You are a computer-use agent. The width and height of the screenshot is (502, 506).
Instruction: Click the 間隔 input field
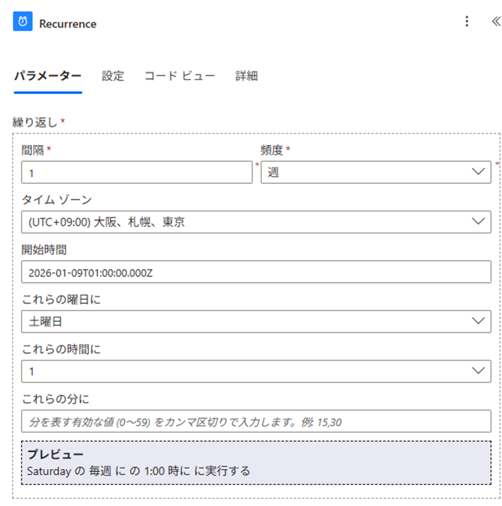coord(137,172)
